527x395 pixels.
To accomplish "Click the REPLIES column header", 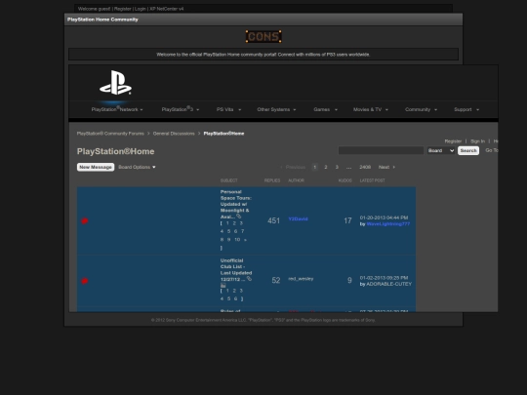I will pyautogui.click(x=272, y=180).
